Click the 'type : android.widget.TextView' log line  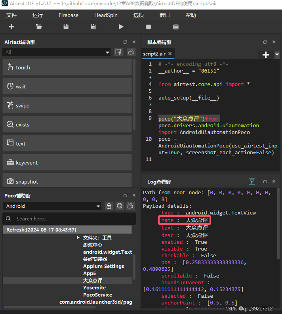click(209, 213)
